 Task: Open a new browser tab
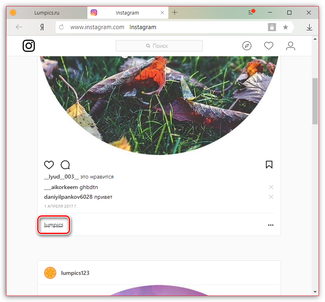pos(175,13)
